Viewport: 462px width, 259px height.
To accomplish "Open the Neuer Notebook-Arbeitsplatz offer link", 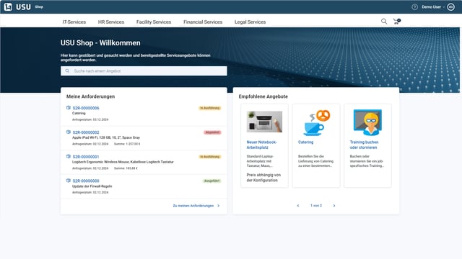I will pyautogui.click(x=261, y=145).
